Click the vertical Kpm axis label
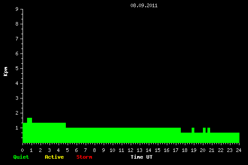 coord(5,71)
